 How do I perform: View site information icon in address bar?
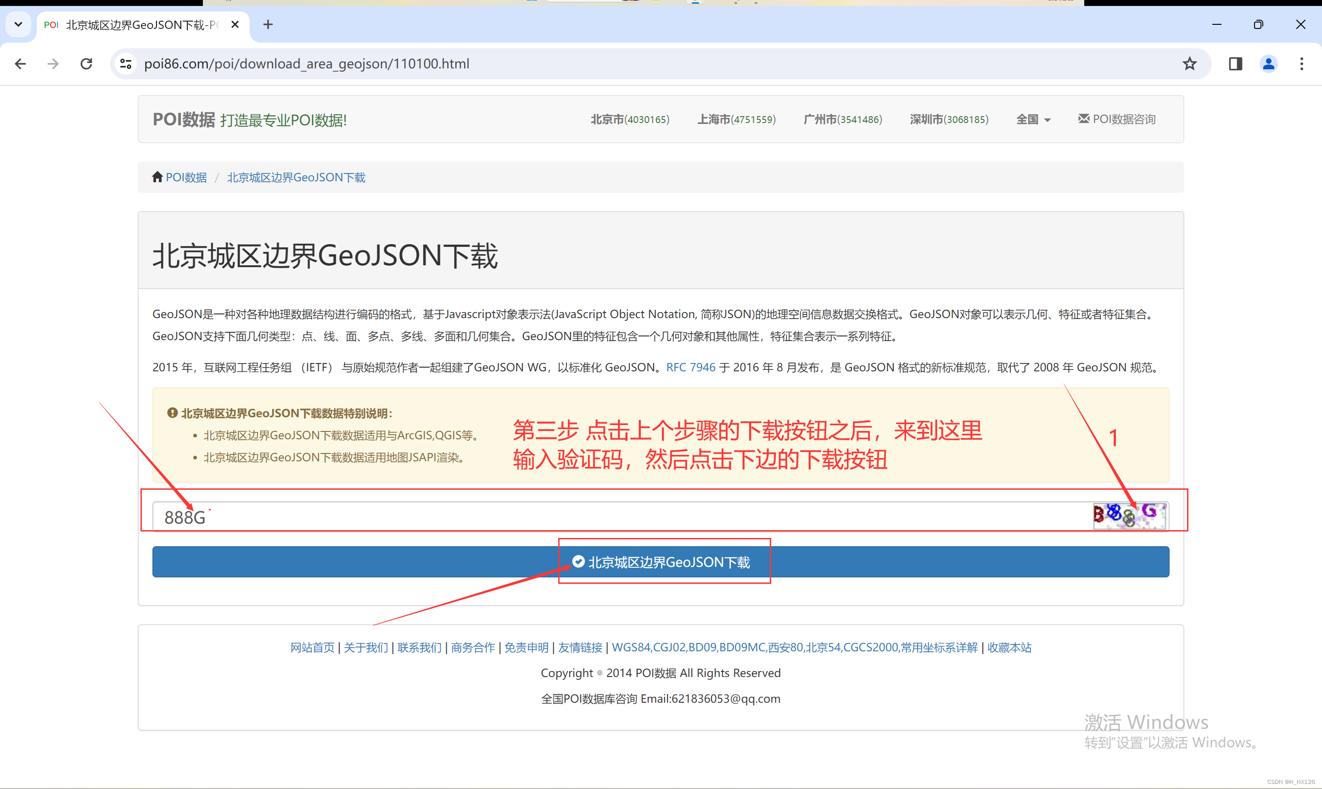[x=126, y=64]
